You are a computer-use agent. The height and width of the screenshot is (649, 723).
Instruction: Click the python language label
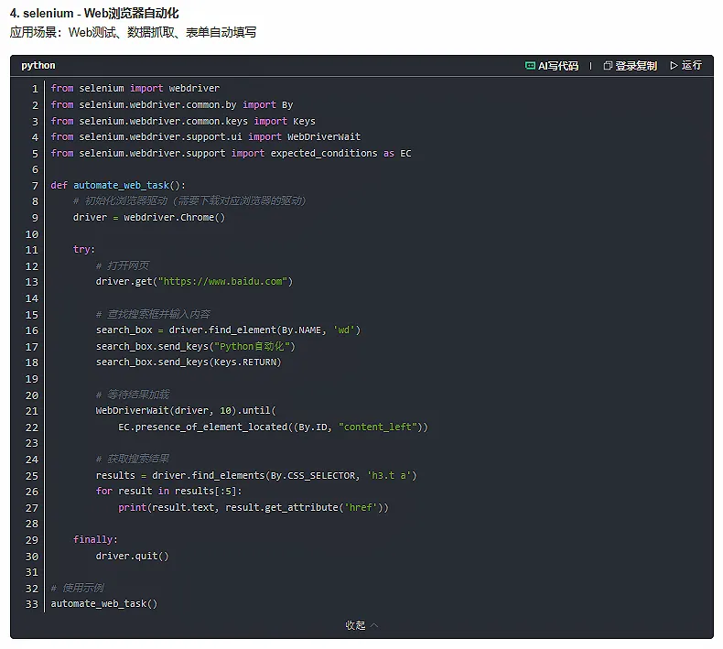(38, 66)
